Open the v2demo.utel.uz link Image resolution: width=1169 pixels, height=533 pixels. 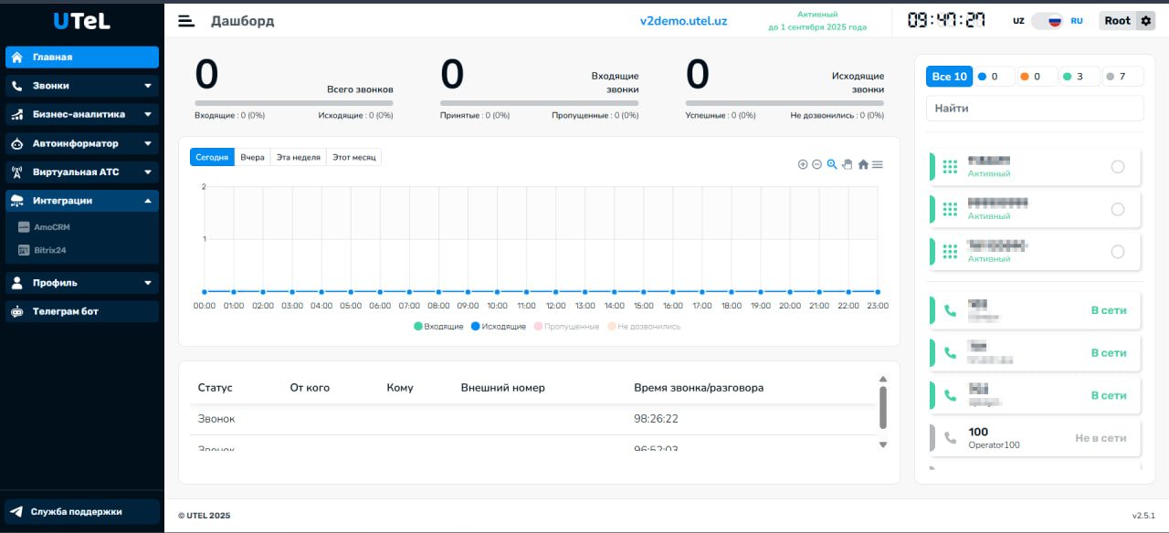683,21
